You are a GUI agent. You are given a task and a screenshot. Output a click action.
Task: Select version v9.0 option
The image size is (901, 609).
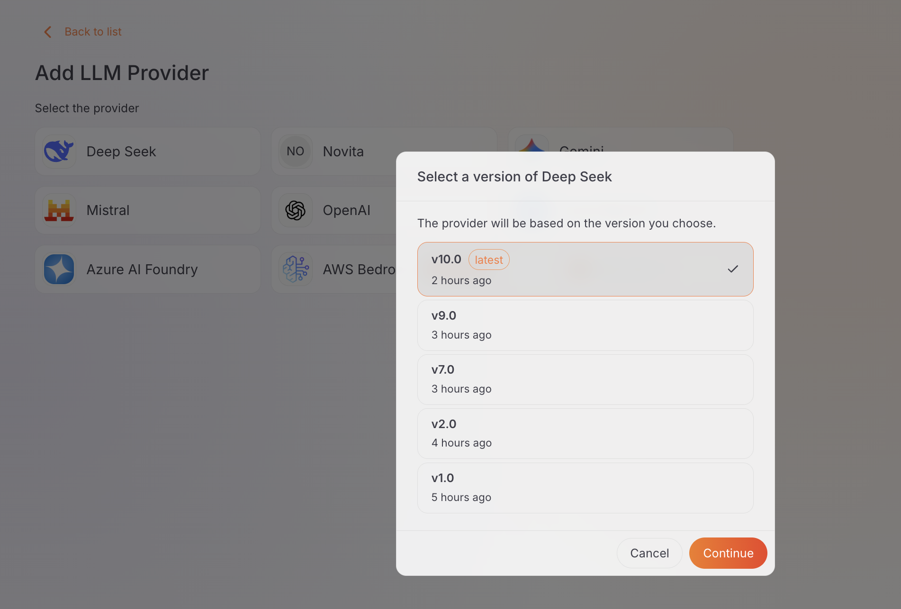(x=585, y=325)
